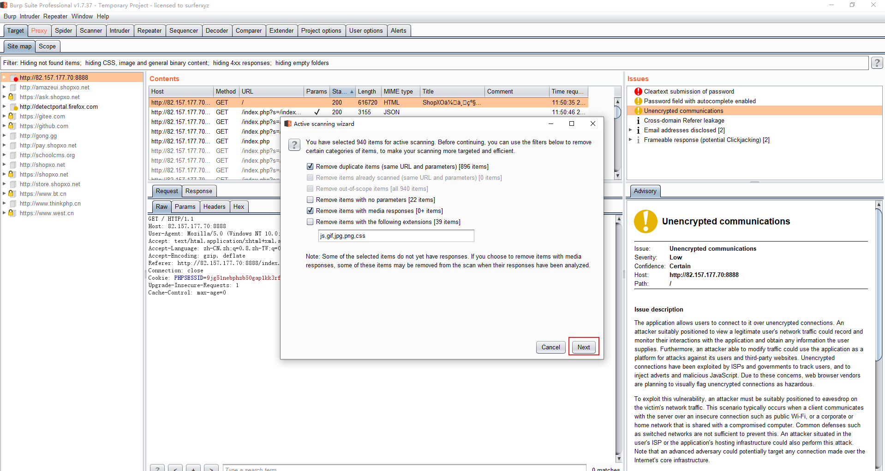The image size is (885, 471).
Task: Open the filter help question mark icon
Action: tap(877, 63)
